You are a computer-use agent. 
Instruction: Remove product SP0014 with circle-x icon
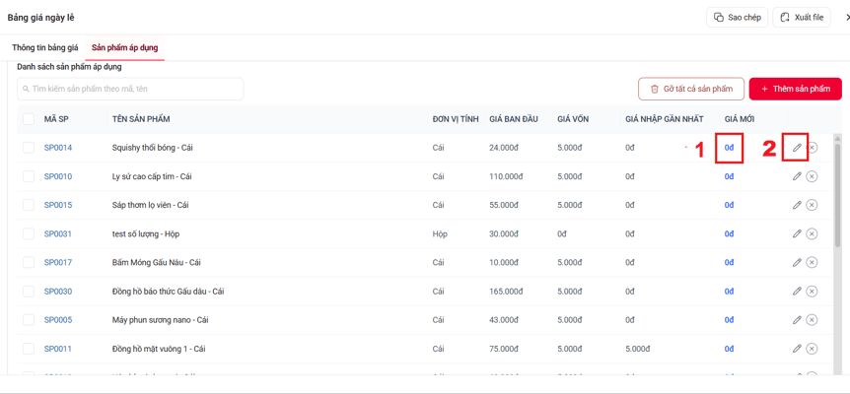[x=812, y=147]
